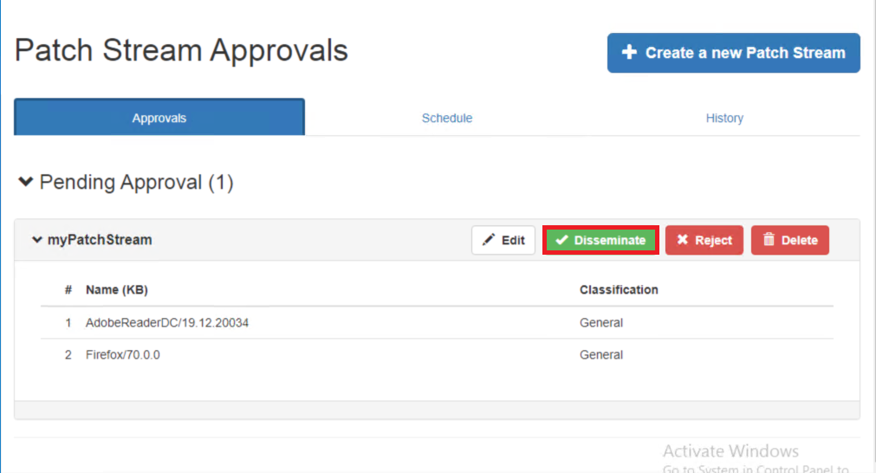The image size is (876, 473).
Task: Click the Name (KB) column header
Action: [117, 289]
